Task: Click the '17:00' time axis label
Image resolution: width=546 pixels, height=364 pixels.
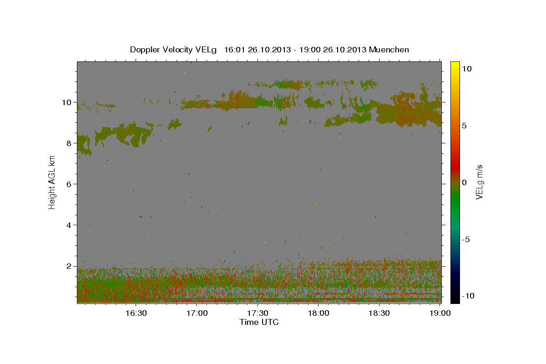Action: click(x=197, y=313)
